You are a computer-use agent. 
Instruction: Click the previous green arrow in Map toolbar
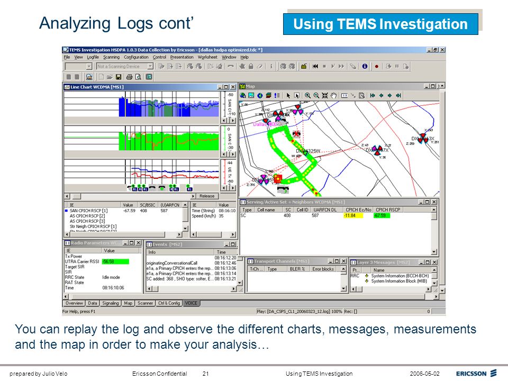[x=382, y=96]
